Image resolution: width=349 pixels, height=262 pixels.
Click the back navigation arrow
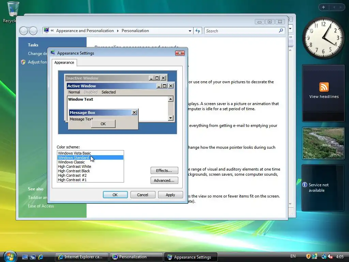coord(24,31)
